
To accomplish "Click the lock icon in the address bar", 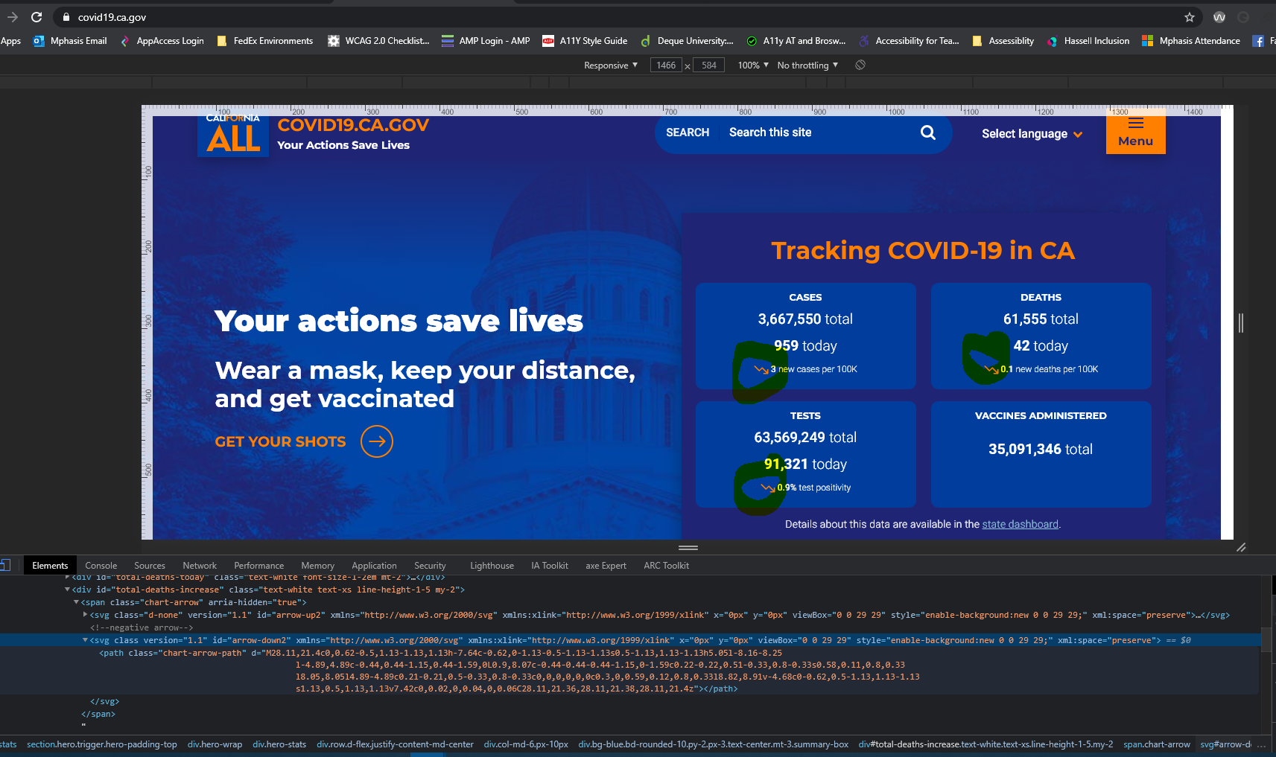I will (x=66, y=17).
